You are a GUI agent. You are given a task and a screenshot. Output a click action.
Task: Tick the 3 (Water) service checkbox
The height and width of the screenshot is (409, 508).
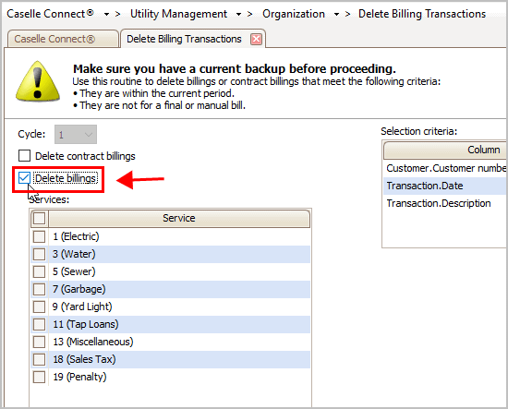(x=39, y=254)
